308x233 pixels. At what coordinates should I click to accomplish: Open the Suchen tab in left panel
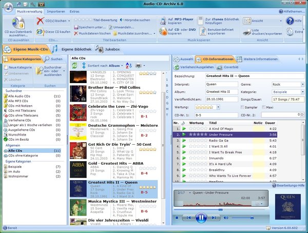[53, 59]
